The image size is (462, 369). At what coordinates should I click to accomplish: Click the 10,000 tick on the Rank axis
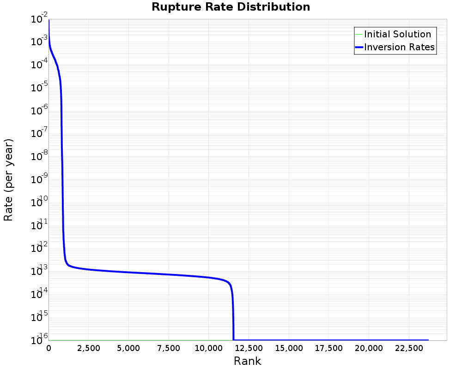[209, 348]
